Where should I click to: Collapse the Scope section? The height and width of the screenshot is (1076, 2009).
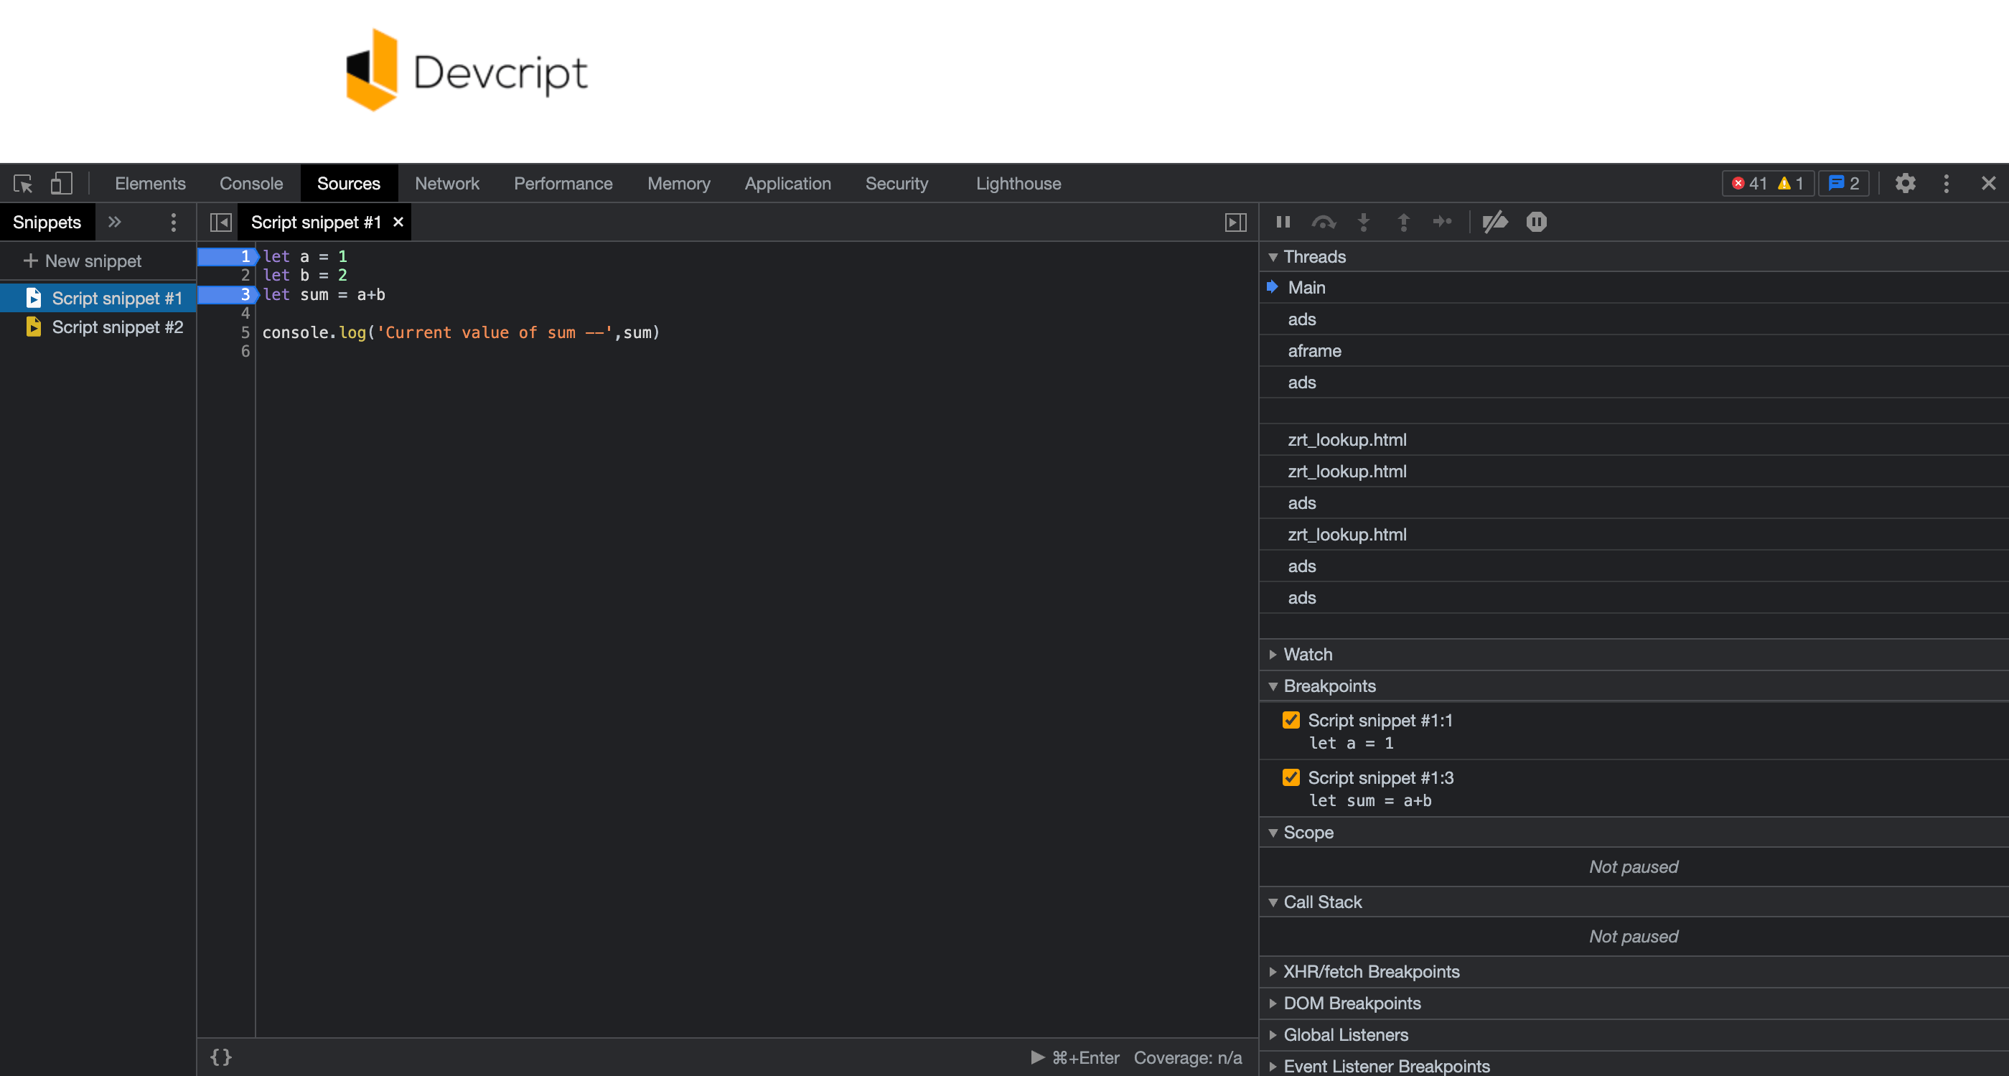click(x=1273, y=833)
